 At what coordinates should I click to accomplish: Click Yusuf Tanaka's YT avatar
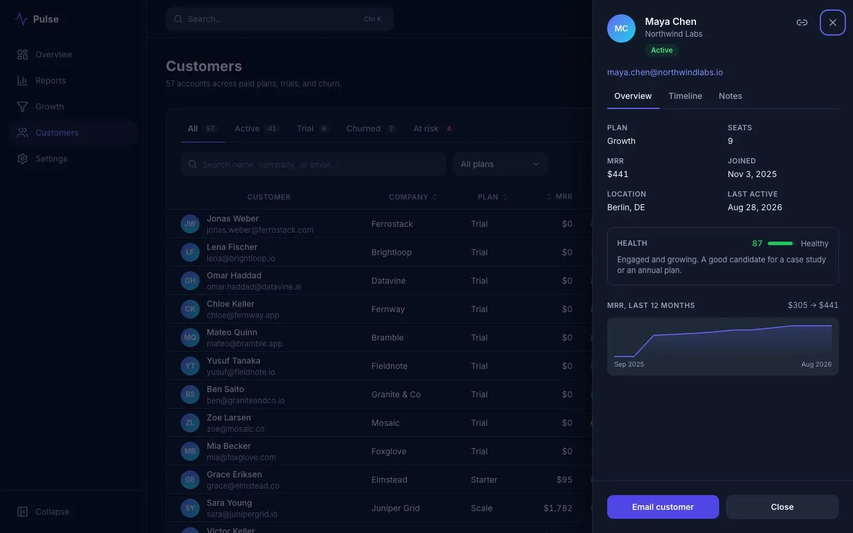tap(190, 366)
